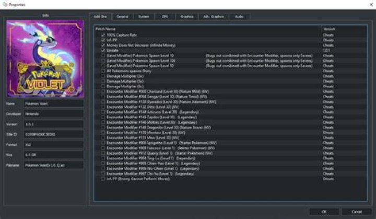The image size is (376, 219).
Task: Check Encounter Modifier #996 Wo-Chien
Action: click(x=103, y=169)
